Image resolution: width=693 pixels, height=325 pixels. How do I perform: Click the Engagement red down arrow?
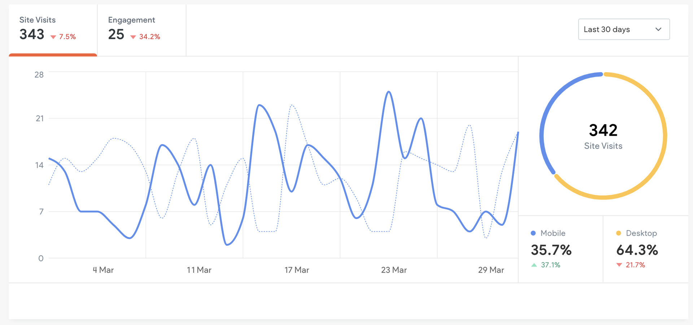(x=133, y=37)
